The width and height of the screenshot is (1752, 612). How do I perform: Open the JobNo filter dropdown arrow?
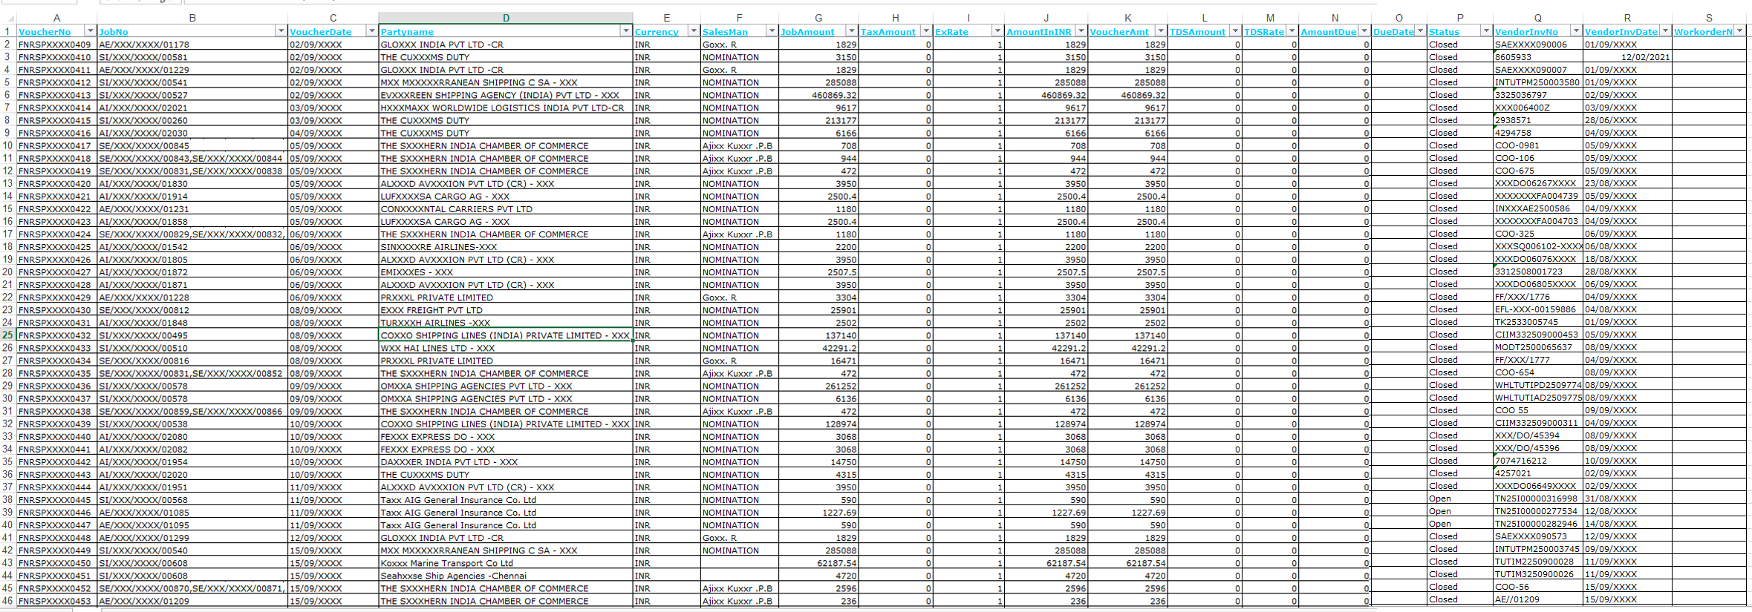point(281,31)
